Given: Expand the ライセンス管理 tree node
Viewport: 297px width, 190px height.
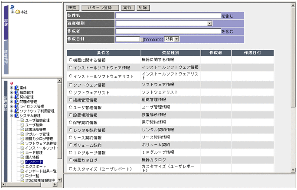Looking at the screenshot, I should (12, 106).
